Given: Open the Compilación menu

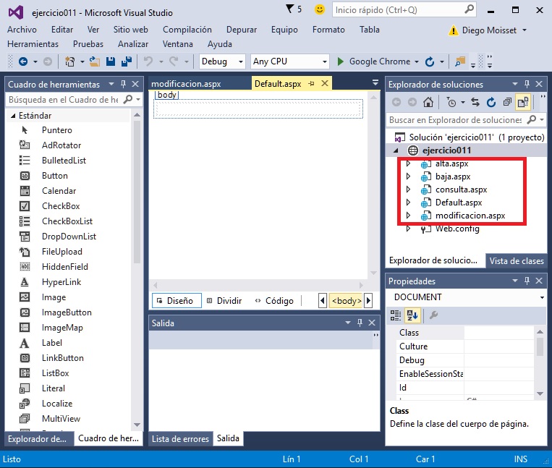Looking at the screenshot, I should point(187,30).
